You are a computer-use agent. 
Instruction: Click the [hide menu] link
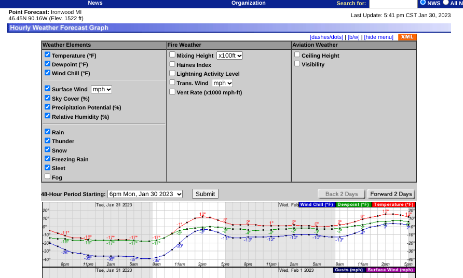[378, 37]
